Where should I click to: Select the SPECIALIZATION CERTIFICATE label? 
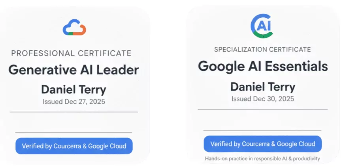pyautogui.click(x=262, y=50)
